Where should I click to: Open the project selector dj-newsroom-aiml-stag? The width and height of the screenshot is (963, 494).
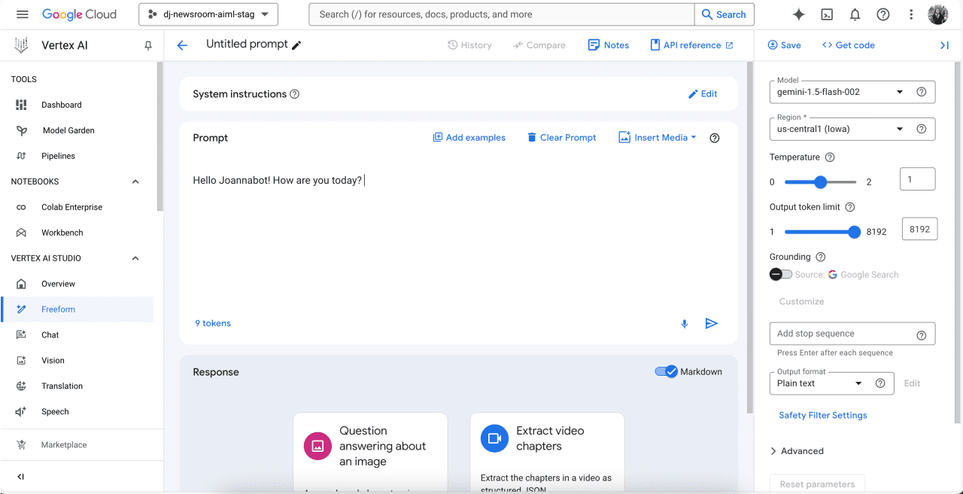point(208,14)
